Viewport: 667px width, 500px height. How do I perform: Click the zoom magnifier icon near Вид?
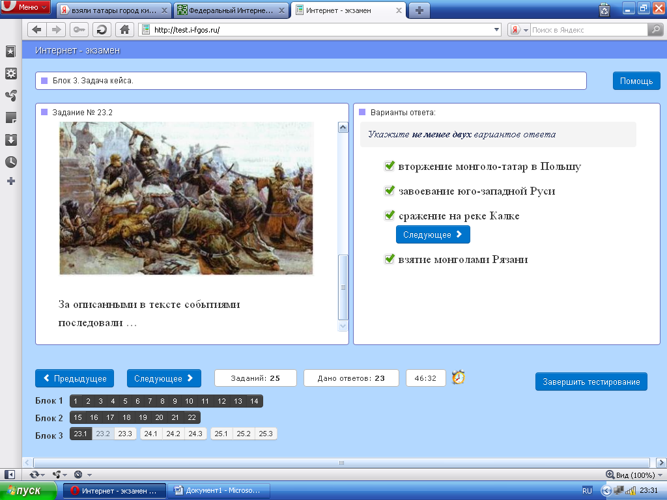point(610,475)
